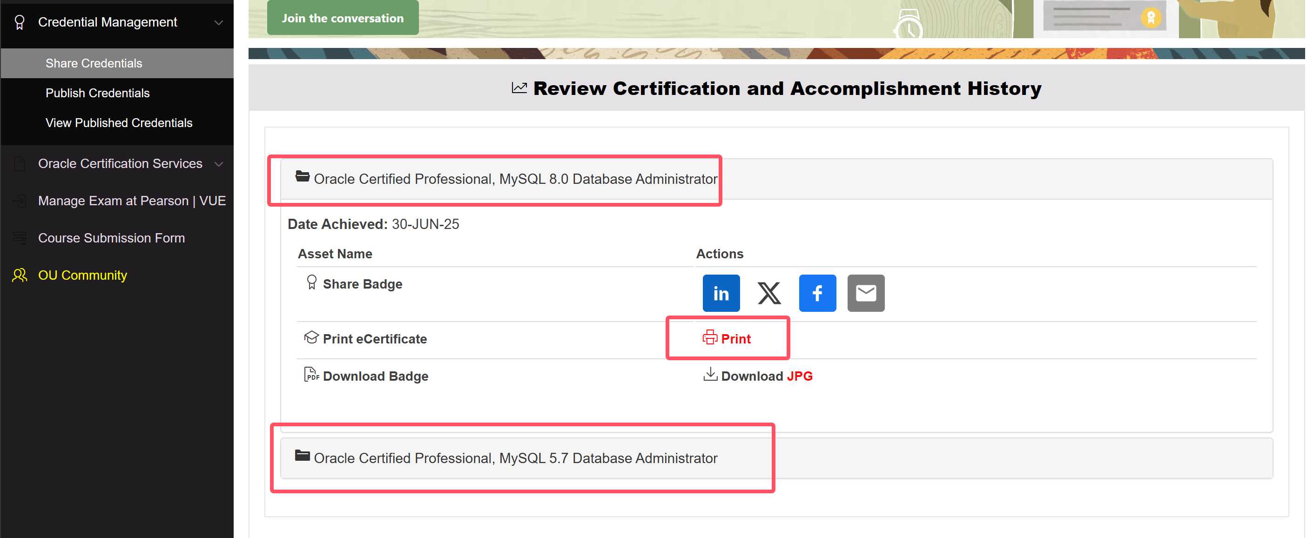Open View Published Credentials item
The height and width of the screenshot is (538, 1307).
click(119, 123)
